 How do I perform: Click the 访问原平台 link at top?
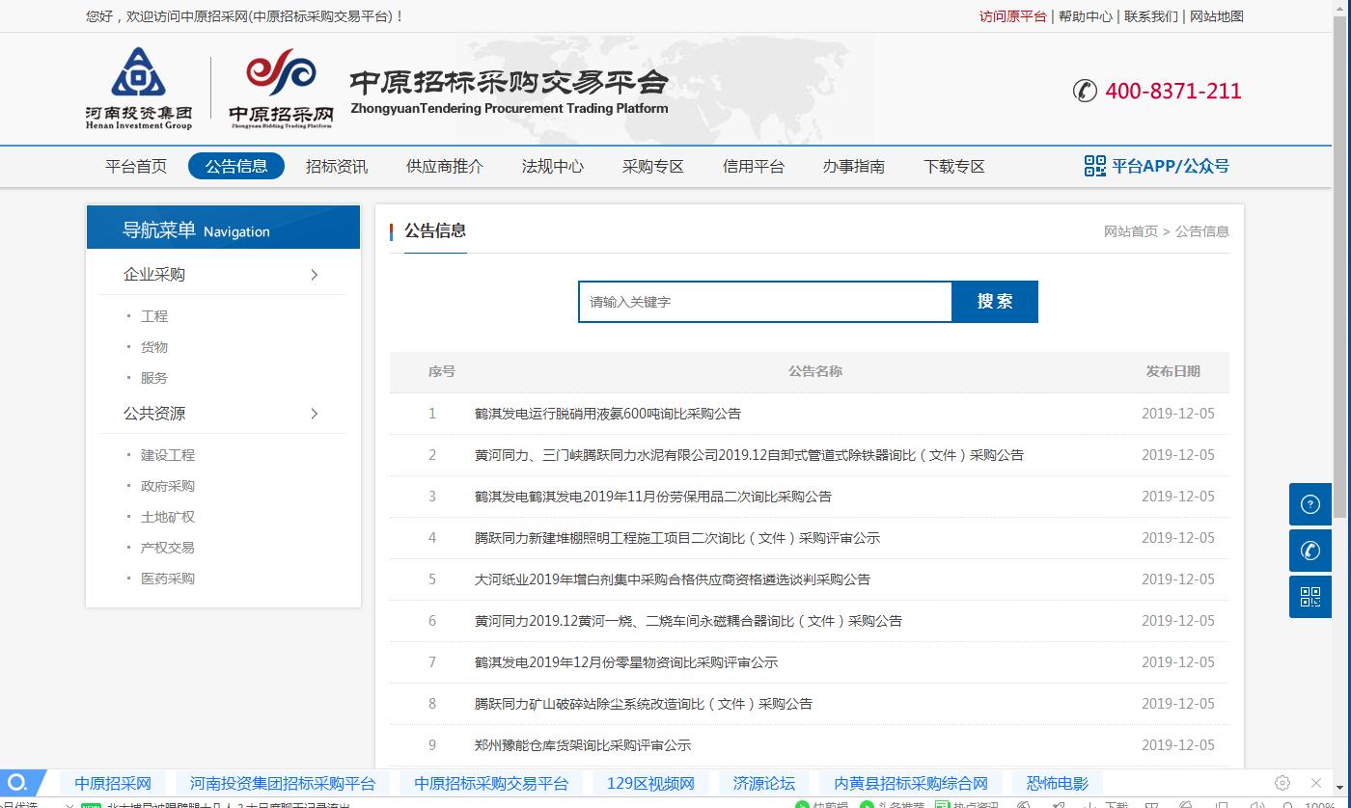(x=1012, y=16)
